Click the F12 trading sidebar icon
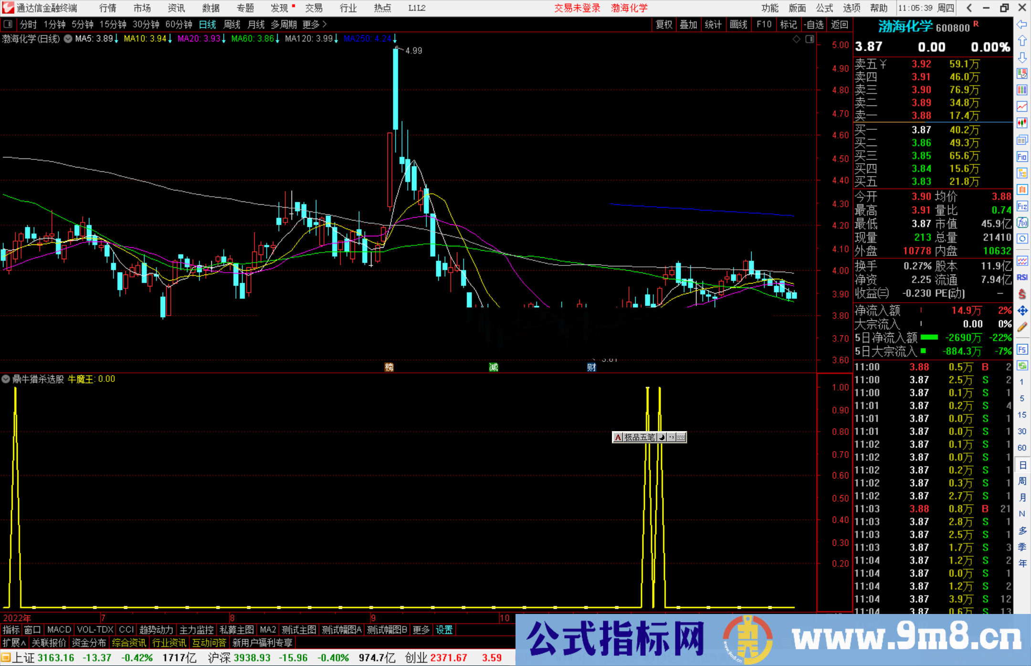 point(1022,206)
